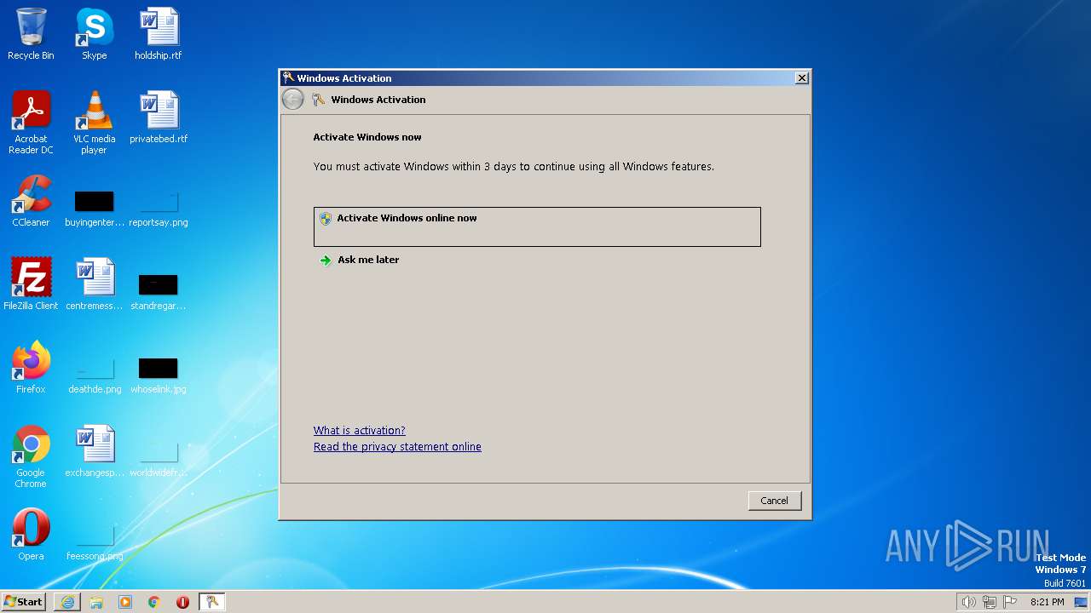
Task: Choose Ask me later option
Action: 368,260
